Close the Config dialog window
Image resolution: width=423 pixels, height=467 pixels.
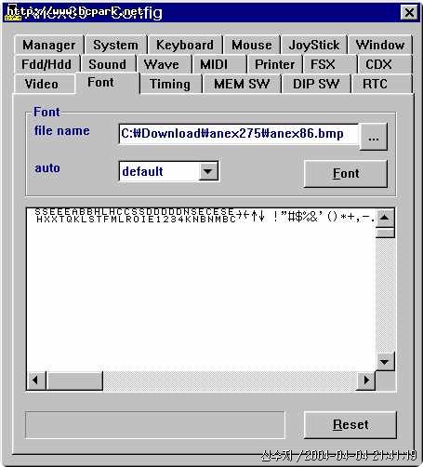(x=409, y=13)
